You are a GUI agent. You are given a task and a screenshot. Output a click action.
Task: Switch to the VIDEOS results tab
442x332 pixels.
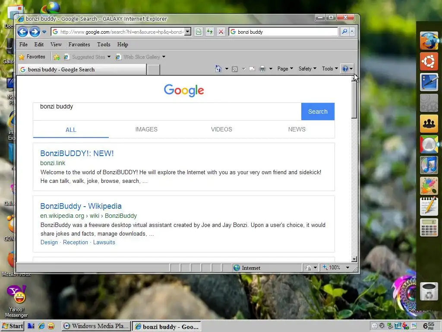tap(221, 129)
